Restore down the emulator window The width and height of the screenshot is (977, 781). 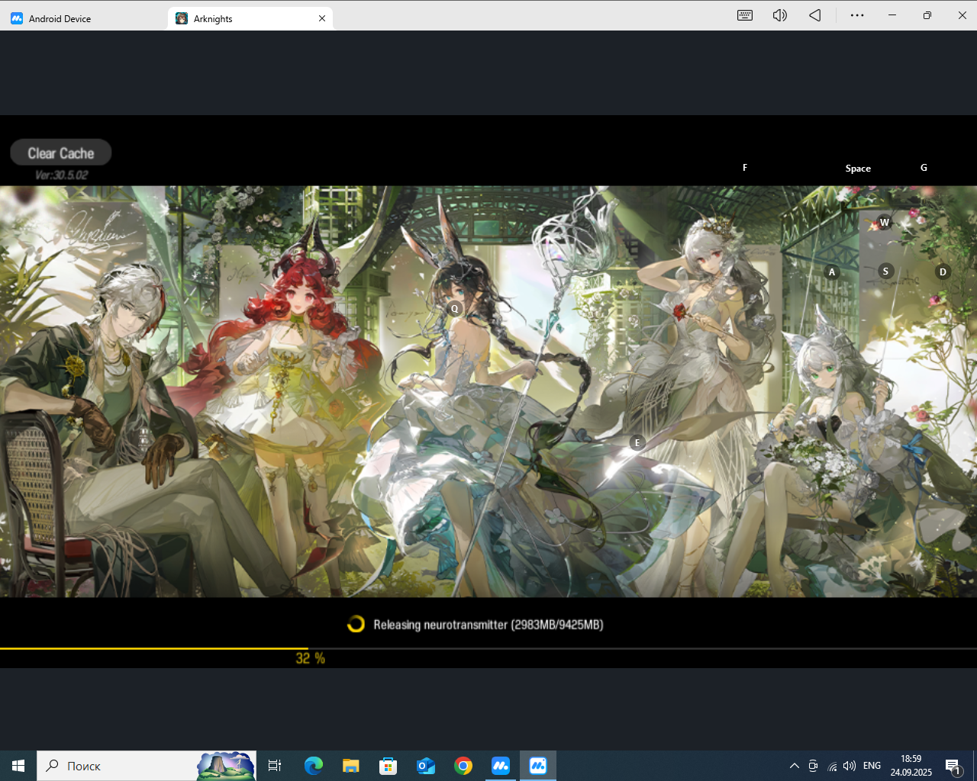coord(927,15)
